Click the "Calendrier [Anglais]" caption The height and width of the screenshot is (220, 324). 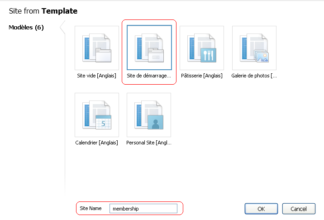(97, 143)
